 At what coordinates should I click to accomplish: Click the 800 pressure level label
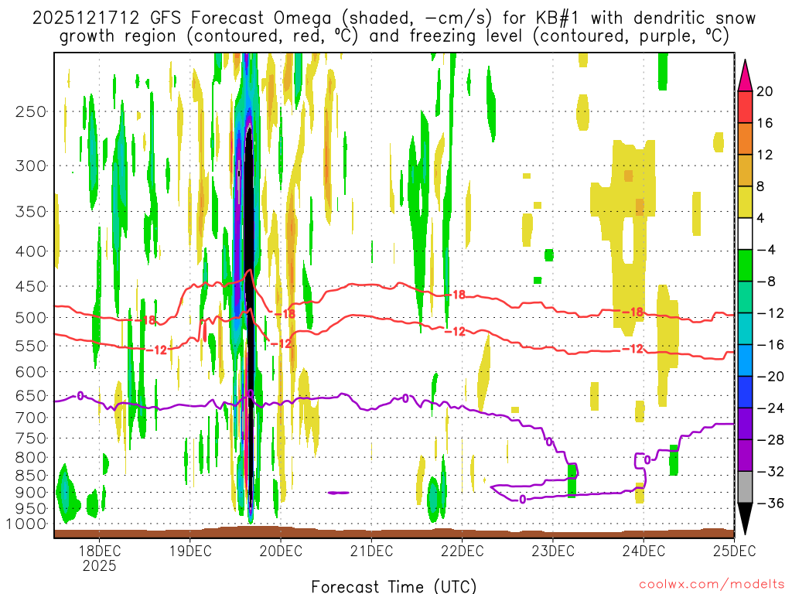coord(31,458)
